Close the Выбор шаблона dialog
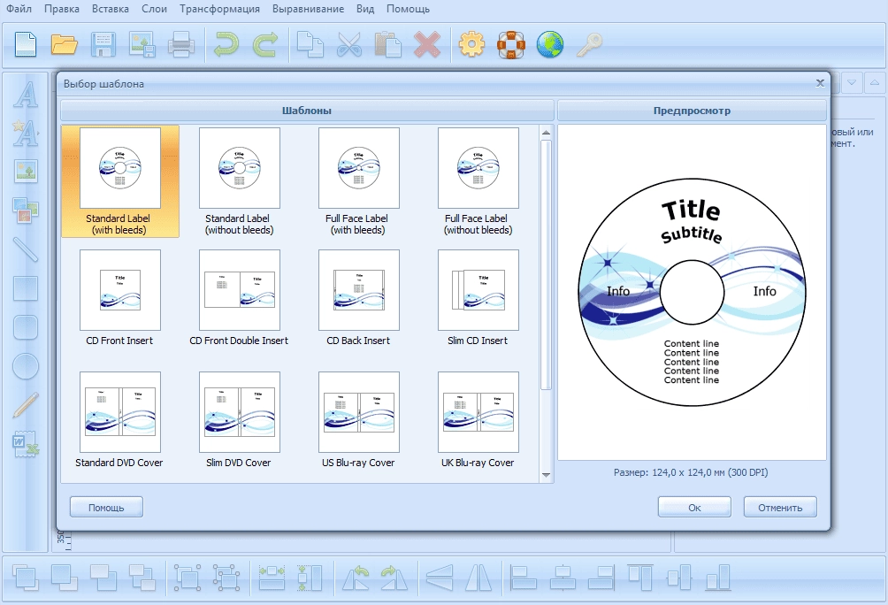888x605 pixels. click(820, 83)
